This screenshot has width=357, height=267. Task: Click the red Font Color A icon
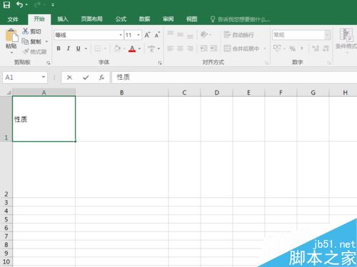point(132,48)
